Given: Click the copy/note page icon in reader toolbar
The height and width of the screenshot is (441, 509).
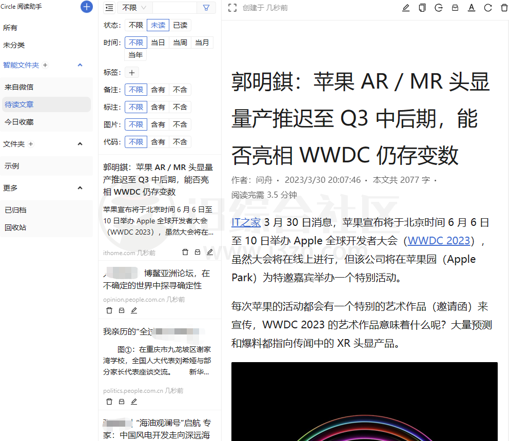Looking at the screenshot, I should tap(422, 8).
